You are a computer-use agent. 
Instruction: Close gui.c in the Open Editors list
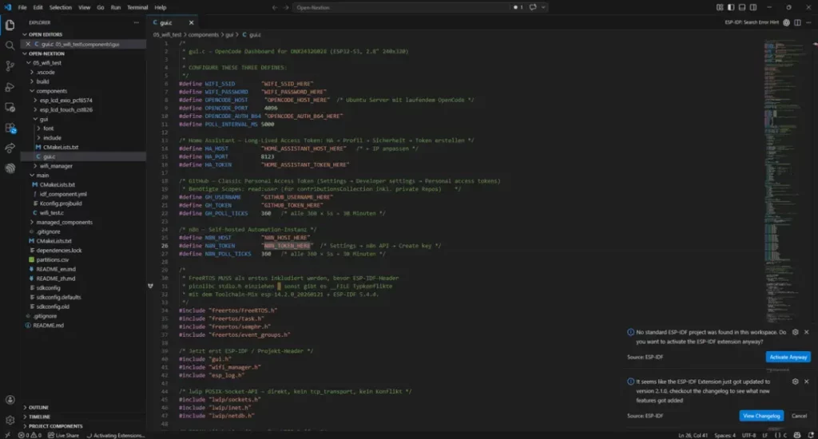(x=28, y=45)
